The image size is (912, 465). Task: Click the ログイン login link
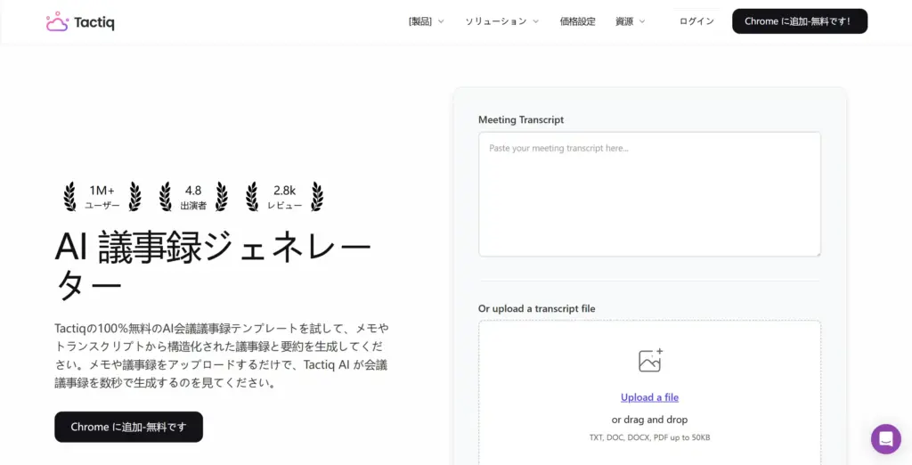[x=696, y=21]
